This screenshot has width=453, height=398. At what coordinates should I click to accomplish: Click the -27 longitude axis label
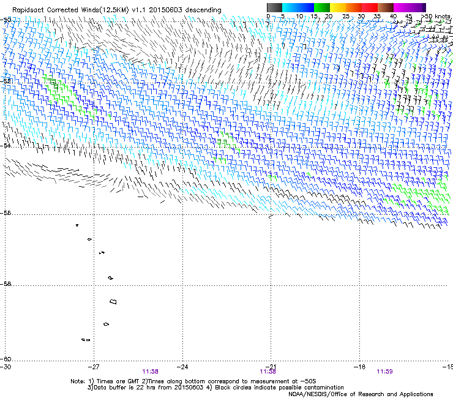(x=94, y=367)
